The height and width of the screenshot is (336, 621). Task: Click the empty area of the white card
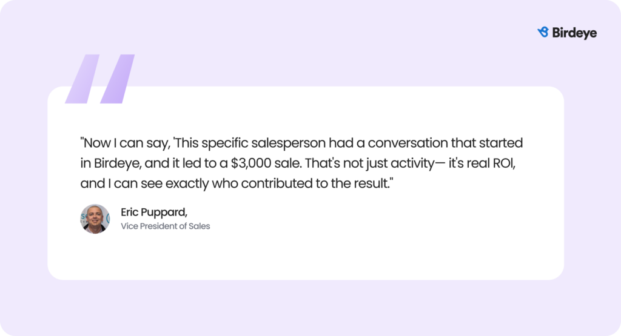[x=364, y=248]
